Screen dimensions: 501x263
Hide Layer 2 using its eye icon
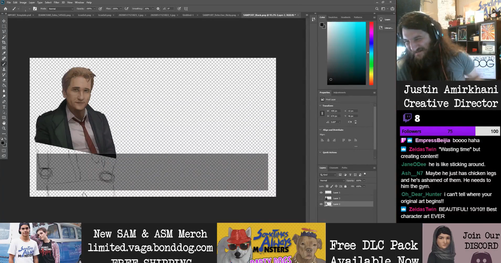(x=321, y=204)
